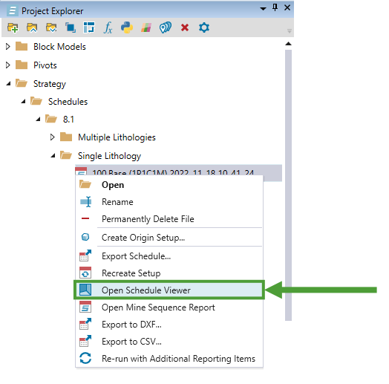The image size is (389, 384).
Task: Click the add new folder toolbar icon
Action: tap(13, 27)
